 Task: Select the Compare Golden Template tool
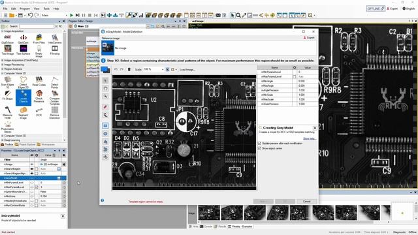pyautogui.click(x=55, y=97)
